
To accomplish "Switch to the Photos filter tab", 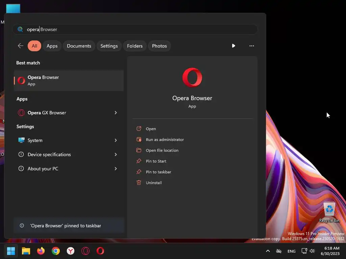I will (159, 46).
